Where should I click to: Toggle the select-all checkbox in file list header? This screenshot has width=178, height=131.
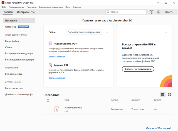48,100
